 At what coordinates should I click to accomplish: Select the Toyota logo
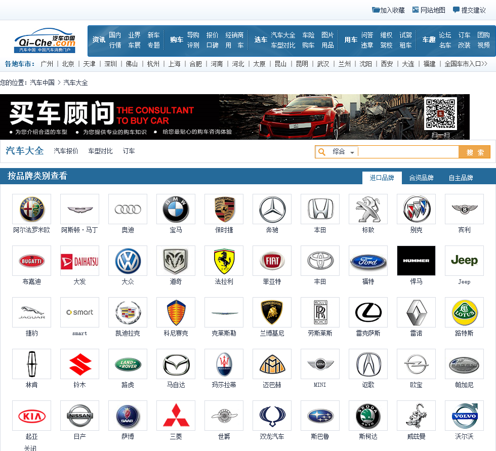[320, 261]
